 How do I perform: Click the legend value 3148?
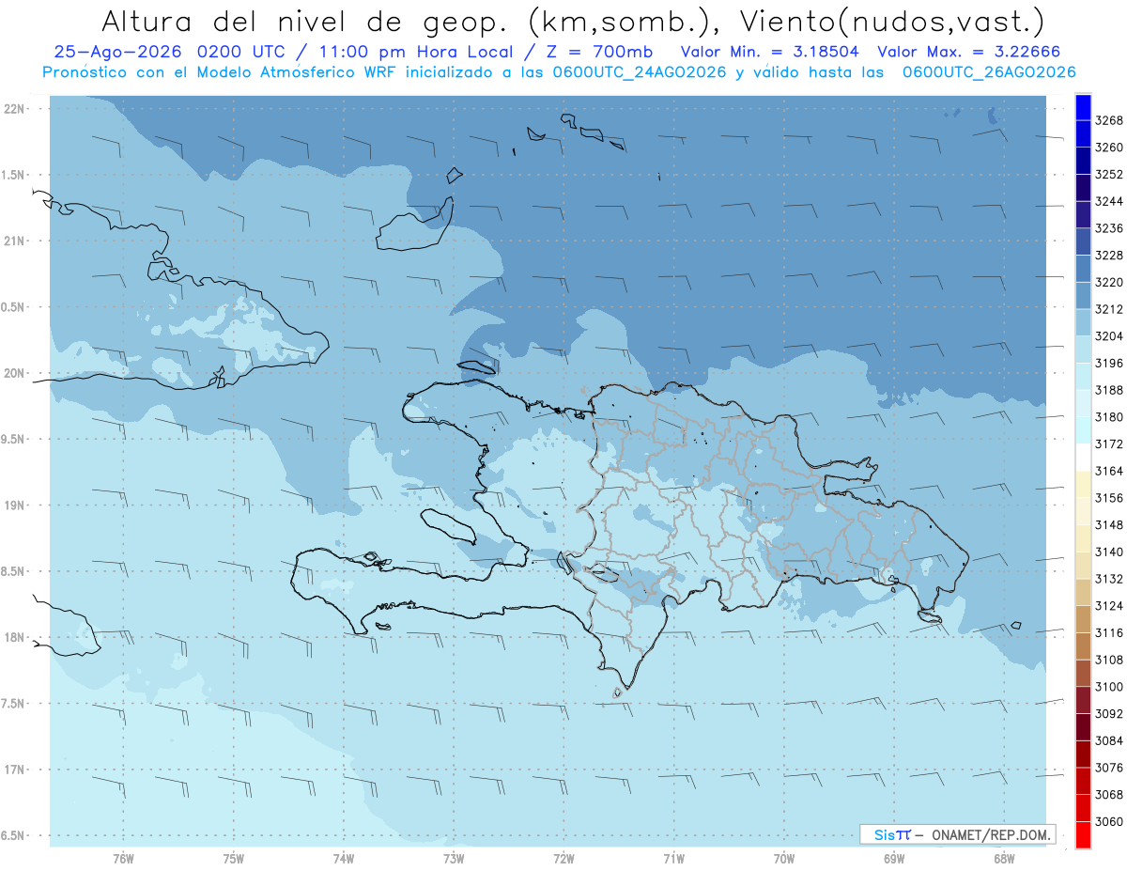point(1109,525)
